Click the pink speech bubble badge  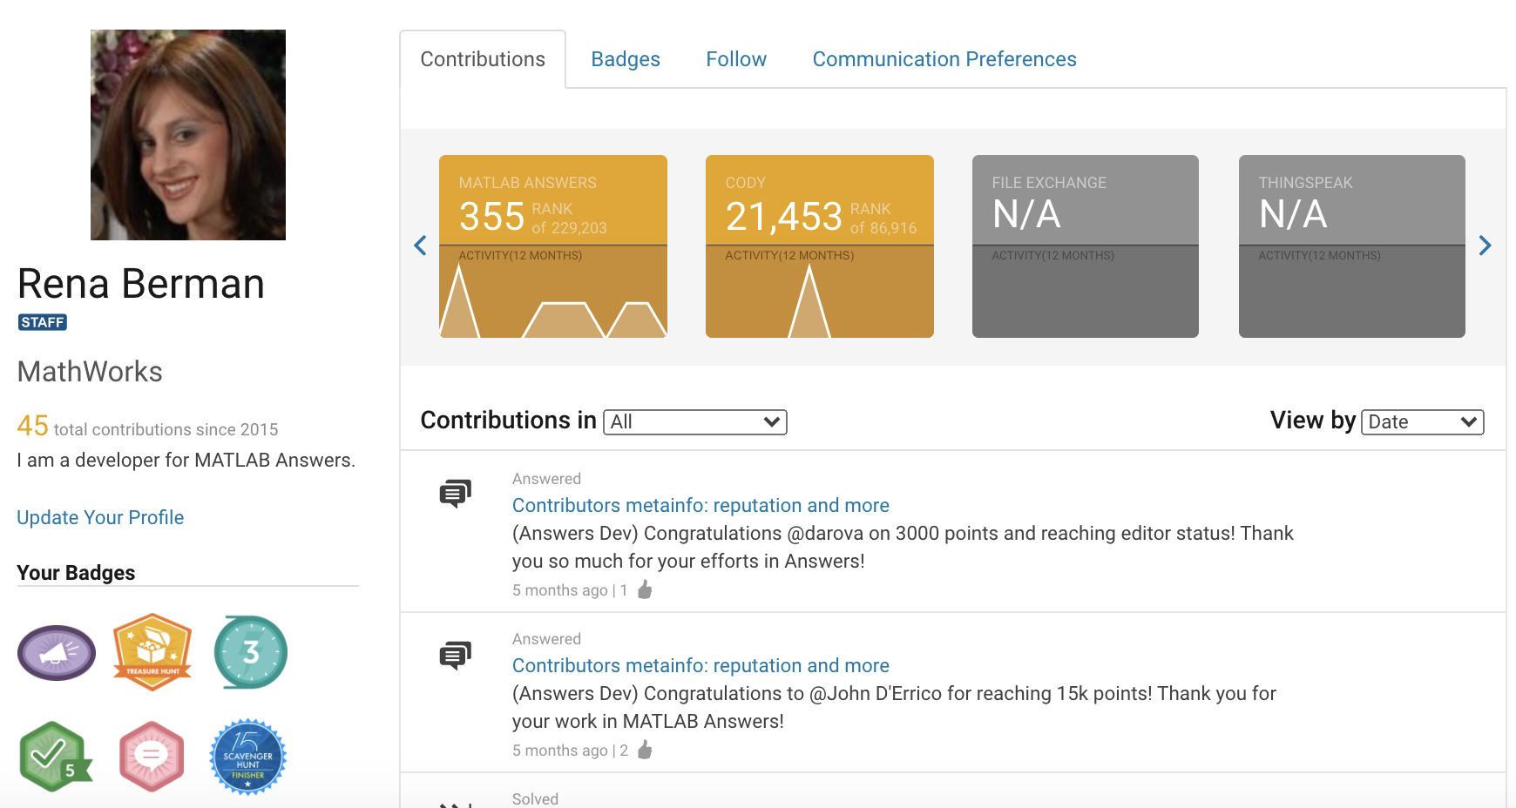[152, 756]
